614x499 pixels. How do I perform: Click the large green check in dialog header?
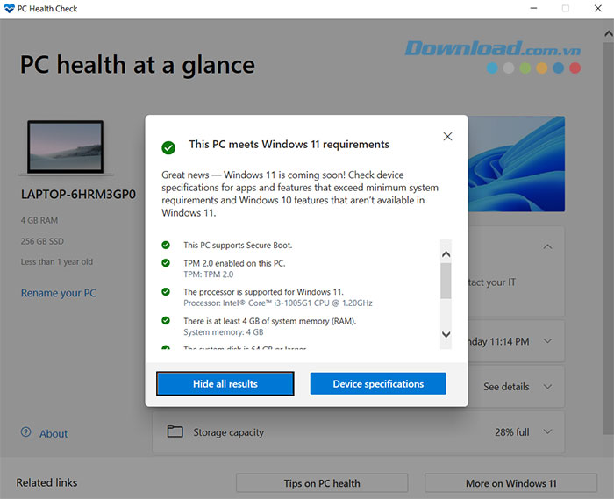coord(168,147)
